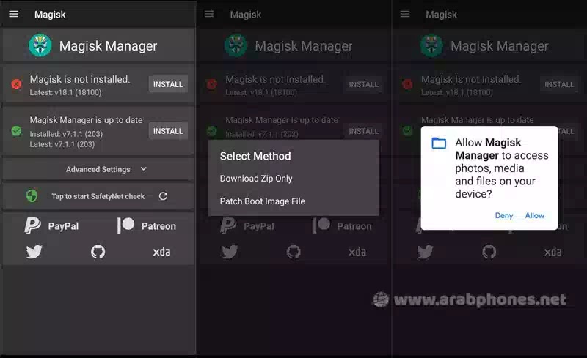Tap the 'Magisk' title in left toolbar
The height and width of the screenshot is (358, 587).
click(50, 15)
